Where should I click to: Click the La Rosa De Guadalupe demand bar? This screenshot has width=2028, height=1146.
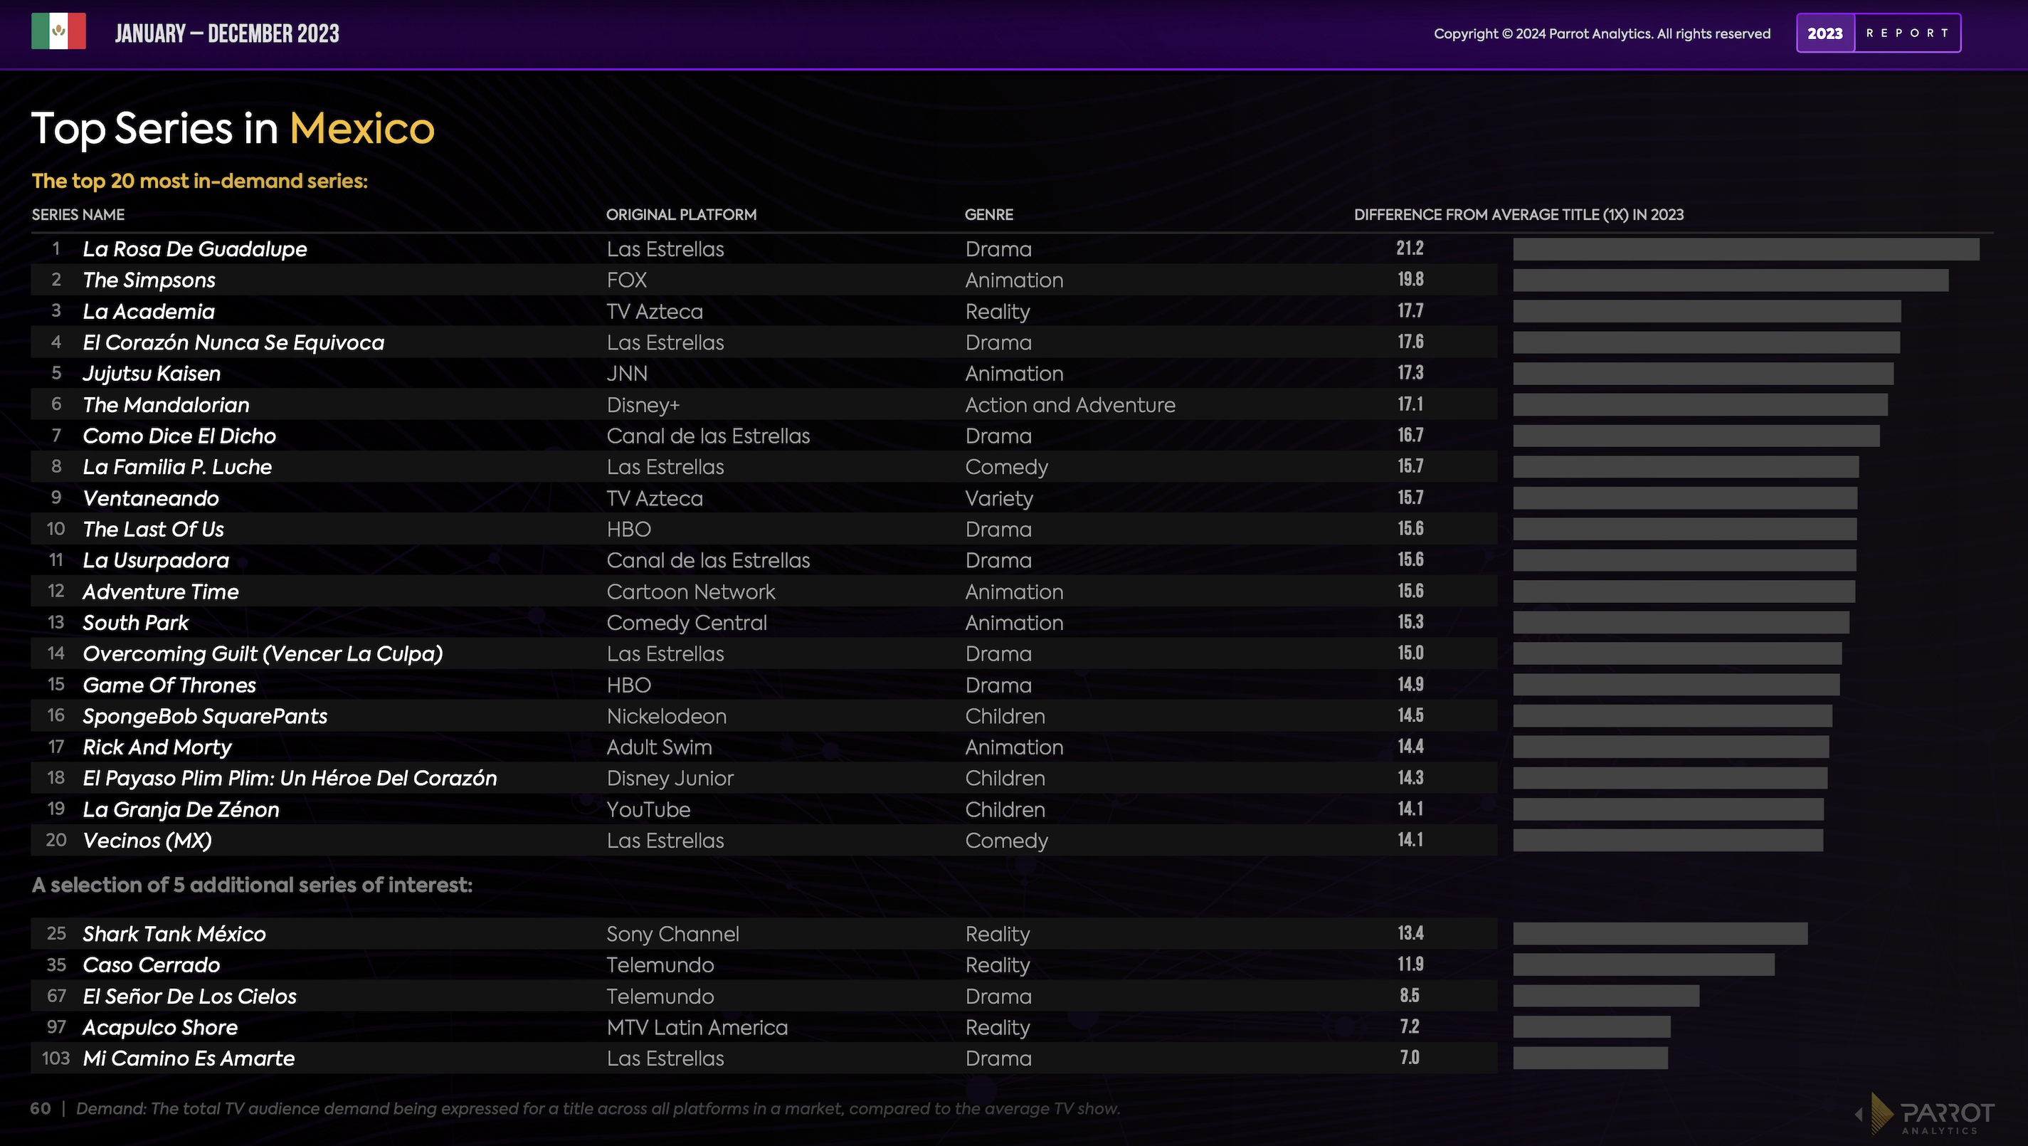coord(1746,249)
